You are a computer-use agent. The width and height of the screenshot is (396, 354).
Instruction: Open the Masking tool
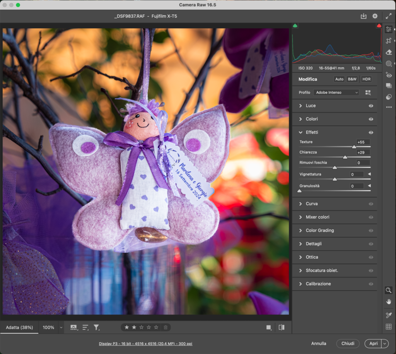click(x=389, y=63)
